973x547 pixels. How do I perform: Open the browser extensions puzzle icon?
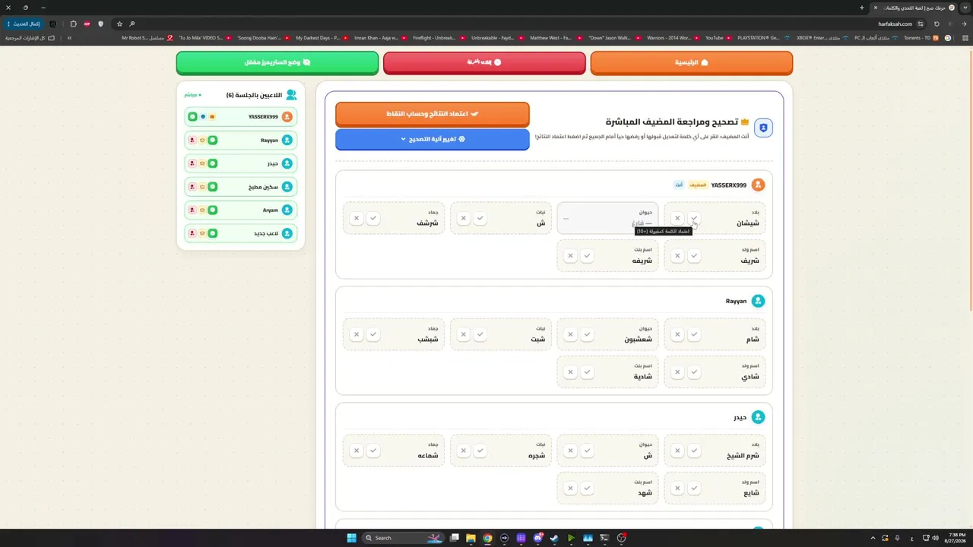(x=73, y=24)
